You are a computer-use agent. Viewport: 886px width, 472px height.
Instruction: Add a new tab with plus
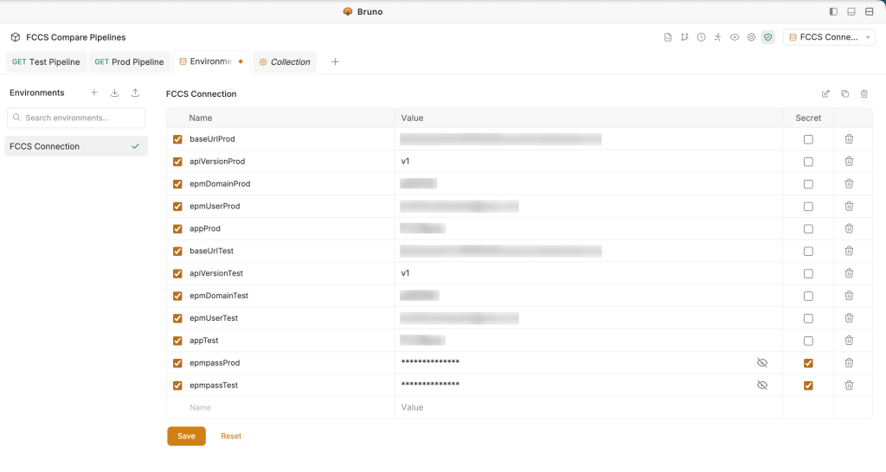click(x=335, y=61)
